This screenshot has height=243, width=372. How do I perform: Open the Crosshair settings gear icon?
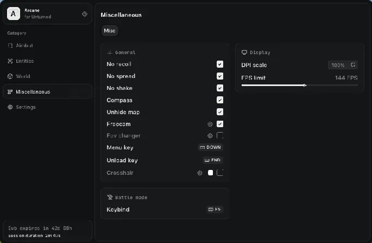[x=200, y=173]
